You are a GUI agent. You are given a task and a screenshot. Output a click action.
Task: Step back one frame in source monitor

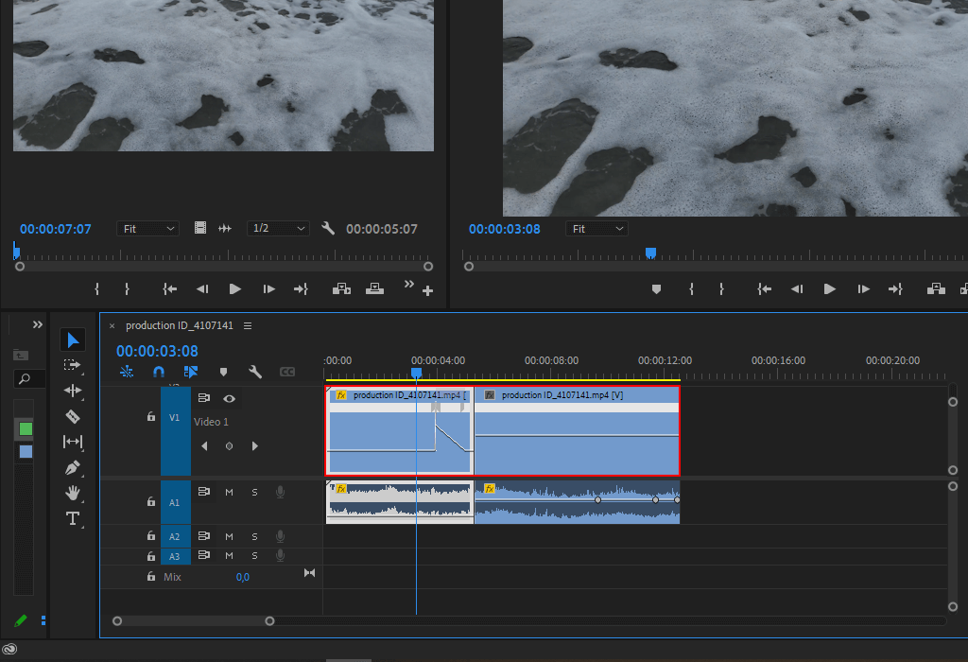point(202,289)
